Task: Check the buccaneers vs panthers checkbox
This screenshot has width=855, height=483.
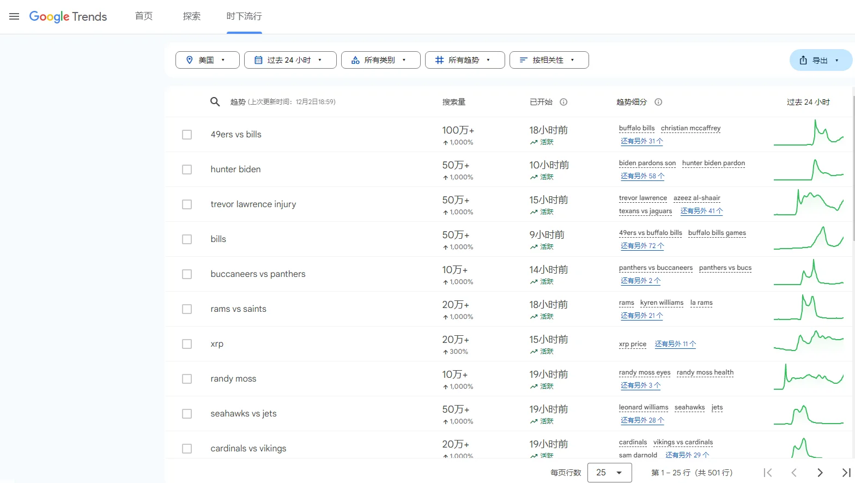Action: [187, 274]
